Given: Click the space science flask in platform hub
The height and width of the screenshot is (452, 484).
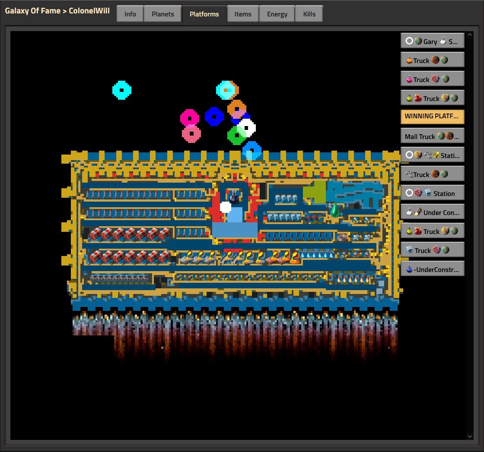Looking at the screenshot, I should pyautogui.click(x=234, y=196).
